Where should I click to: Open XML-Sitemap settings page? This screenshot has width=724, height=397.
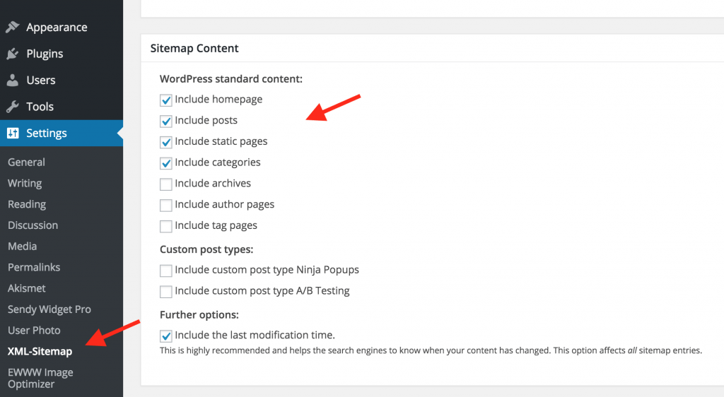point(40,352)
